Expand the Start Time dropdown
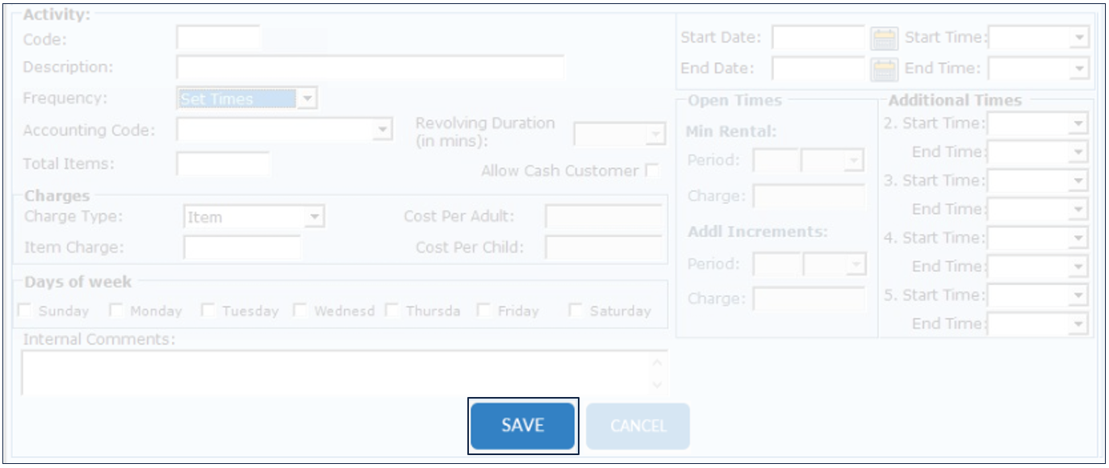Viewport: 1109px width, 468px height. pos(1080,38)
